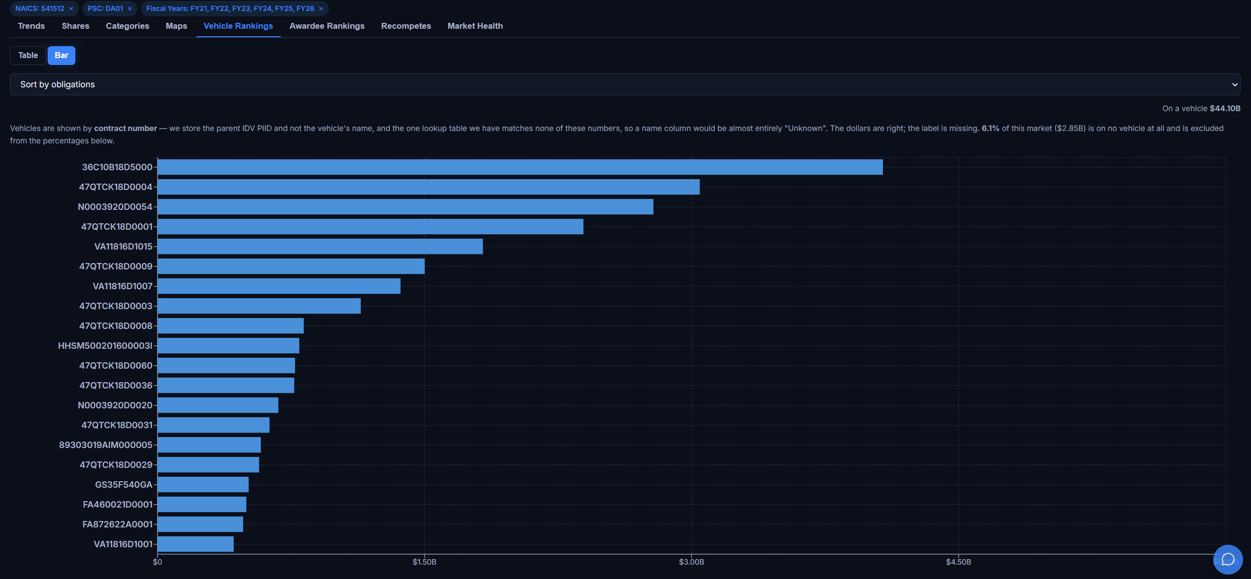
Task: Click the HHSM500201600003I bar
Action: [228, 346]
